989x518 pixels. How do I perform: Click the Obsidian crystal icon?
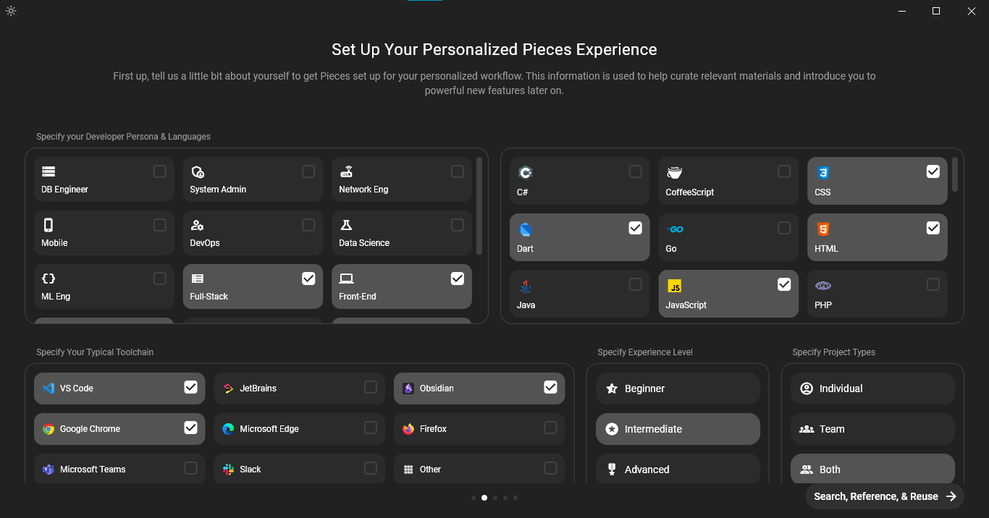point(408,388)
